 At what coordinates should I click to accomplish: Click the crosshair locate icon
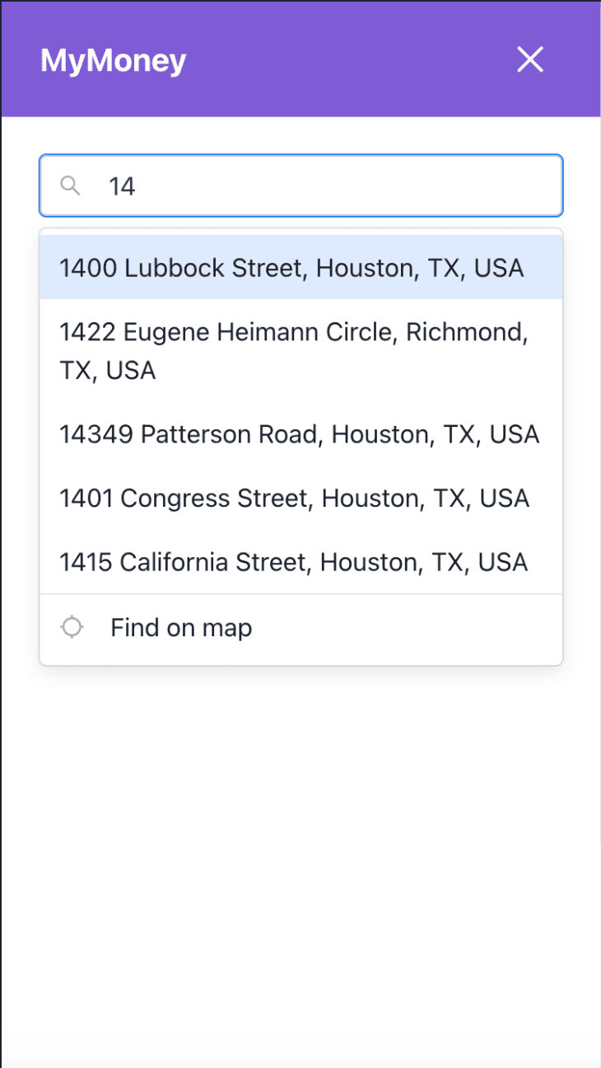(72, 628)
